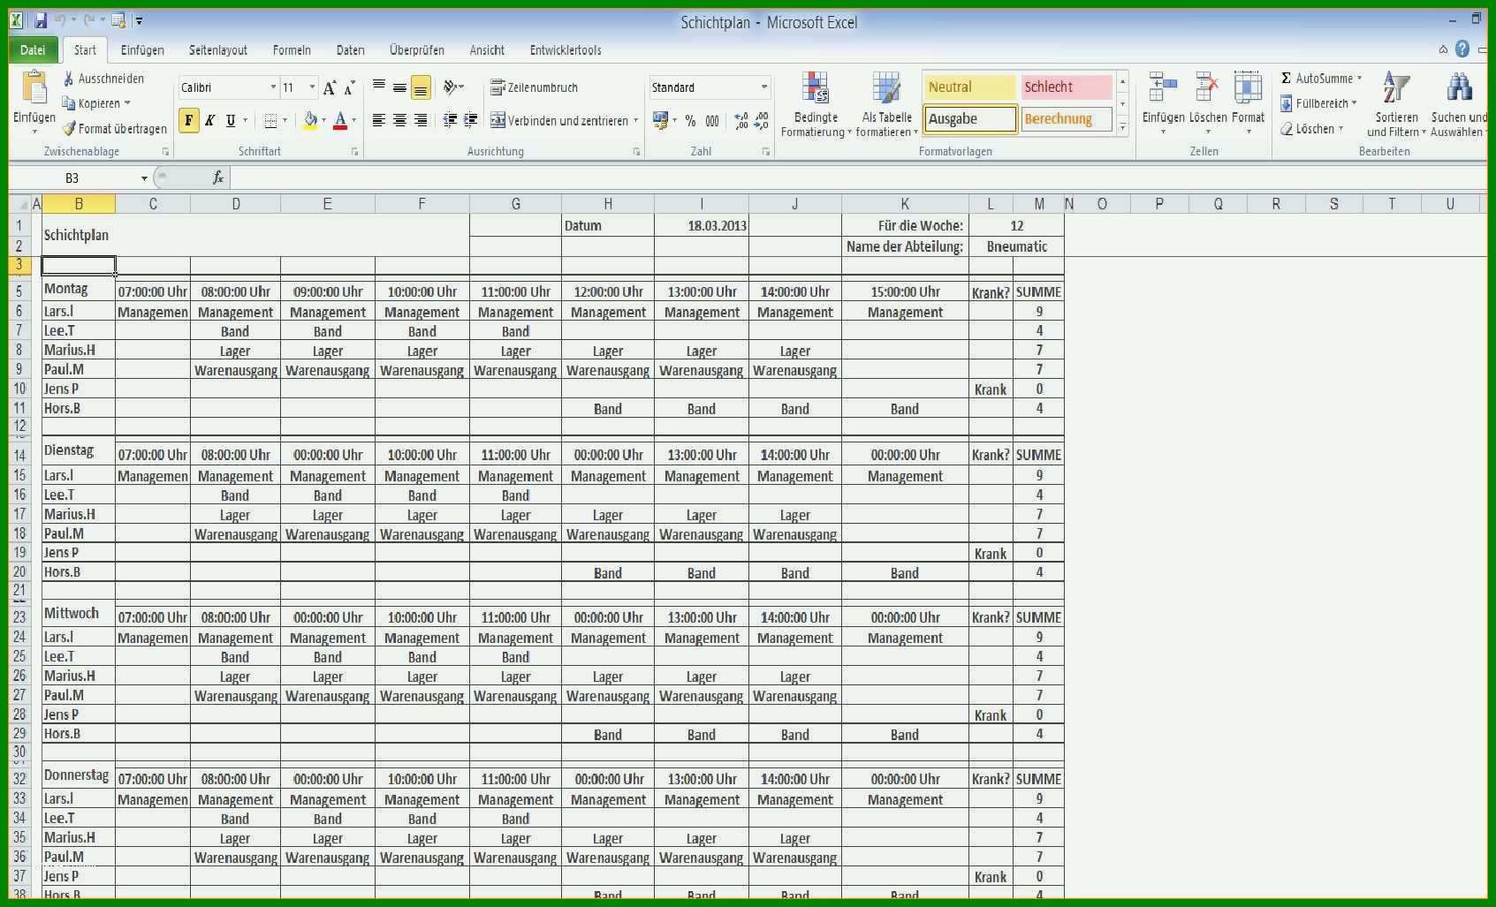Click the Save icon in quick access toolbar
The width and height of the screenshot is (1496, 907).
coord(41,20)
